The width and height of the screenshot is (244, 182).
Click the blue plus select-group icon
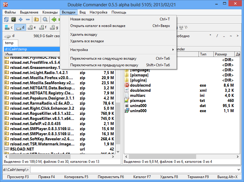click(21, 19)
